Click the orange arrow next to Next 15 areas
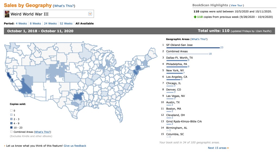 pyautogui.click(x=228, y=148)
